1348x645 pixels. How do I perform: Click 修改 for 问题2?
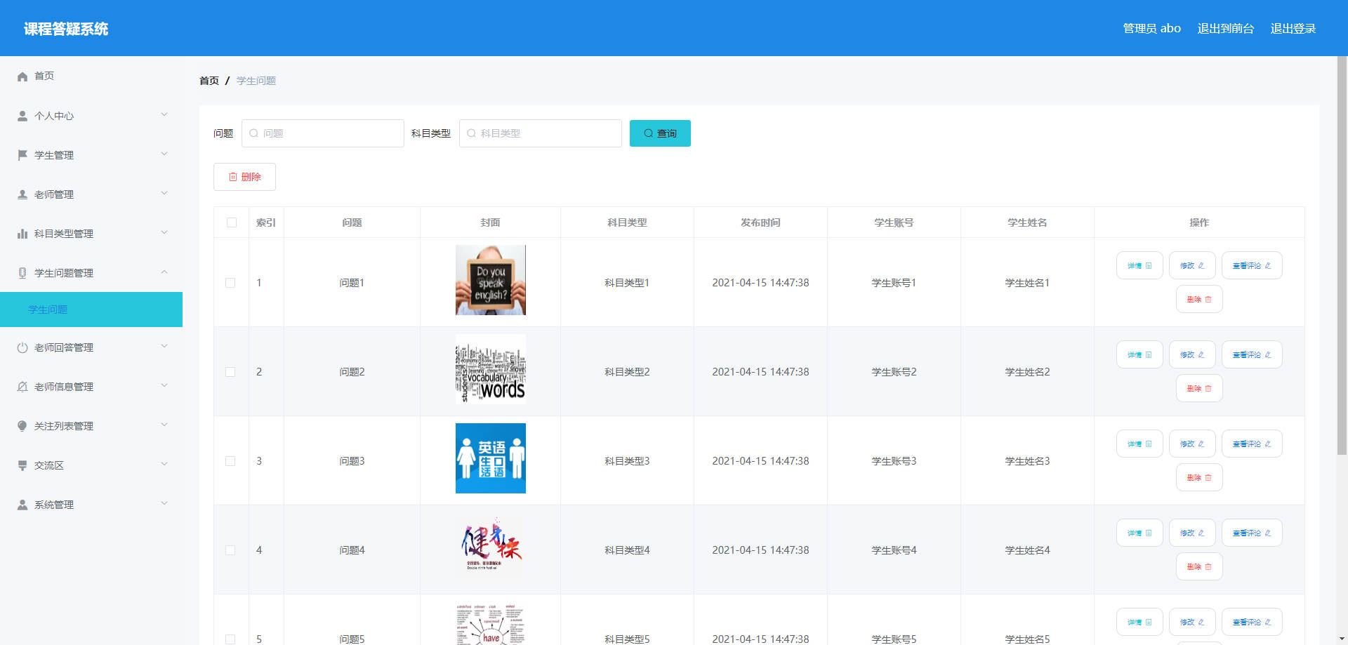[1192, 354]
